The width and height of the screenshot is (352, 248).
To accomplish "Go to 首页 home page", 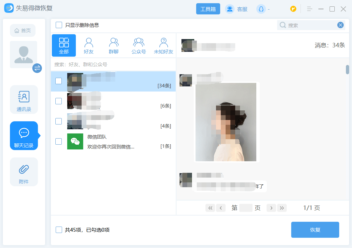I will 23,30.
